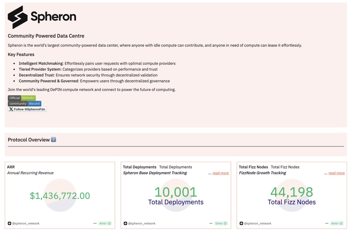The image size is (352, 232).
Task: Open @spheron_network link in Total Deployments card
Action: coord(142,224)
